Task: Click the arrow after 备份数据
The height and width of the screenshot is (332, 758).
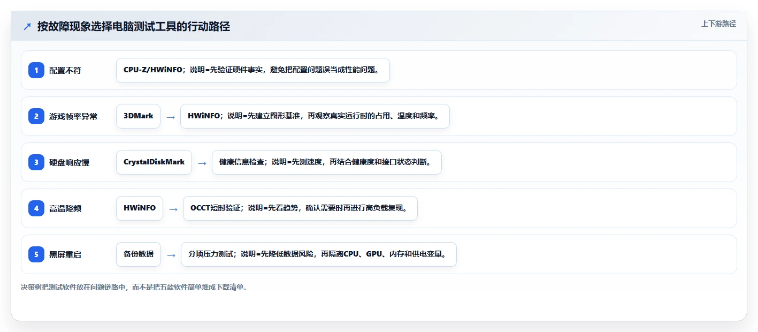Action: (171, 255)
